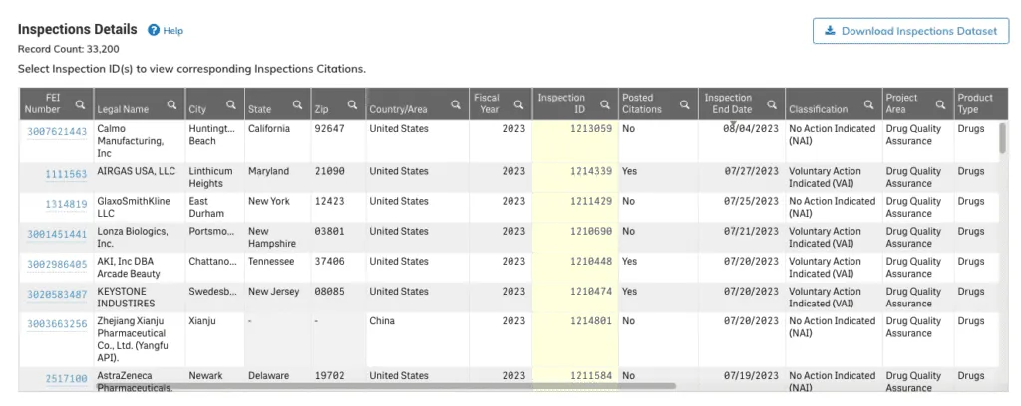The image size is (1021, 406).
Task: Search the Inspection ID column
Action: [x=605, y=103]
